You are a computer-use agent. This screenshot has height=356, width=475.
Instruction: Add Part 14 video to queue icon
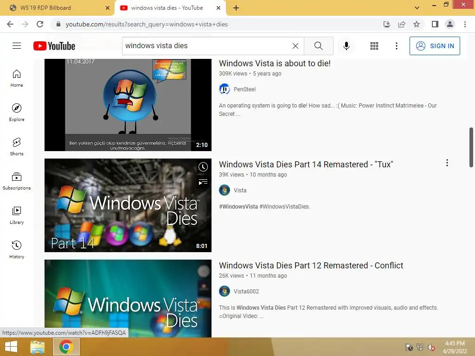coord(203,182)
